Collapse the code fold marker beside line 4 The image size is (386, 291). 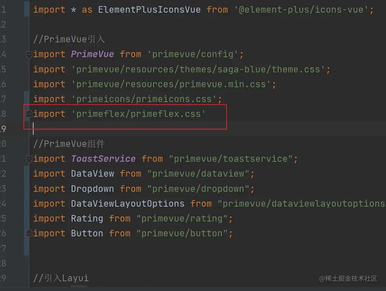(x=29, y=55)
